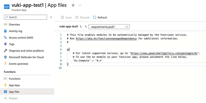Click the Functions section header
The image size is (206, 103).
[x=10, y=72]
